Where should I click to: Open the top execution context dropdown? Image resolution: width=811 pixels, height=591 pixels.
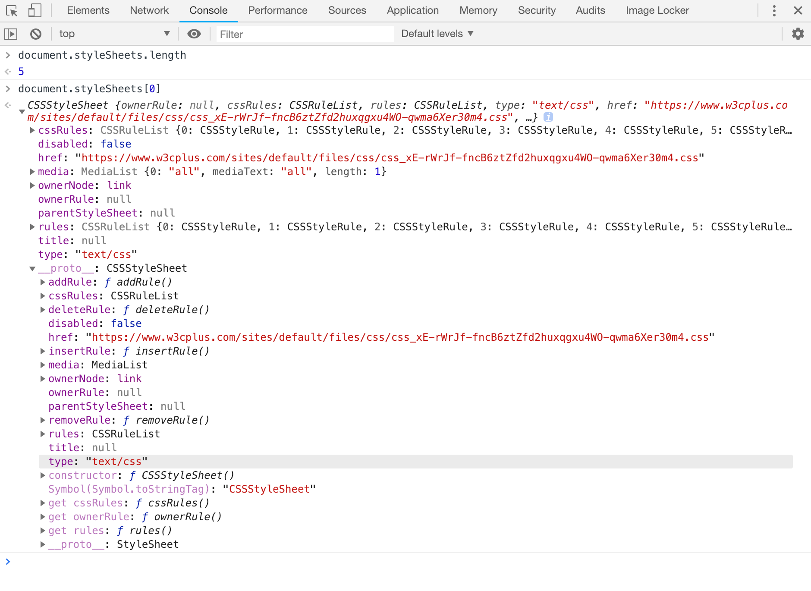(115, 34)
